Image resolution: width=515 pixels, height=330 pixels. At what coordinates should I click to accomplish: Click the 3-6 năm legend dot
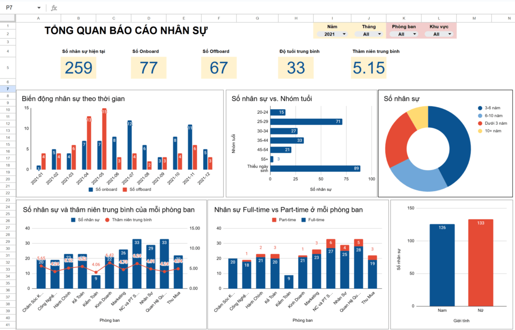(x=480, y=108)
